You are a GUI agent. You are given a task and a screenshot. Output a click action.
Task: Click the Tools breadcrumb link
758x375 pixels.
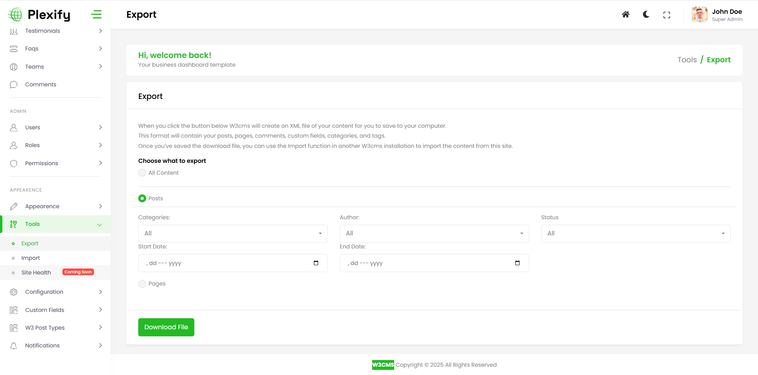point(687,60)
